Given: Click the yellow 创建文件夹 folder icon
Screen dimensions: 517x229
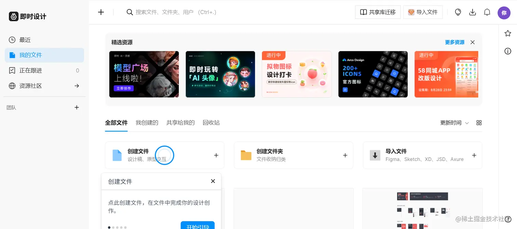Looking at the screenshot, I should pyautogui.click(x=246, y=155).
